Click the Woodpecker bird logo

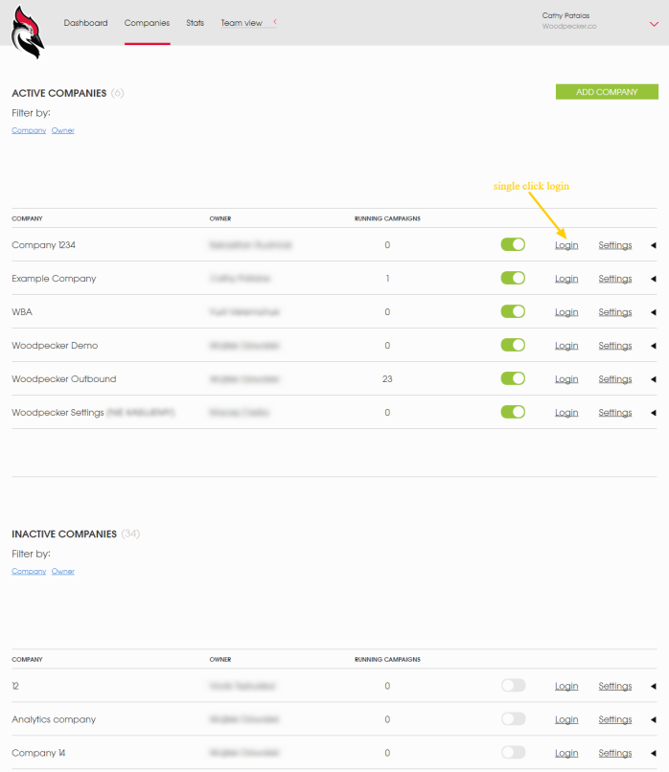28,32
